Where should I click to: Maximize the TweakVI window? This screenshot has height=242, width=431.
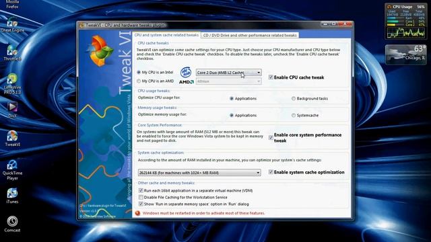click(333, 24)
